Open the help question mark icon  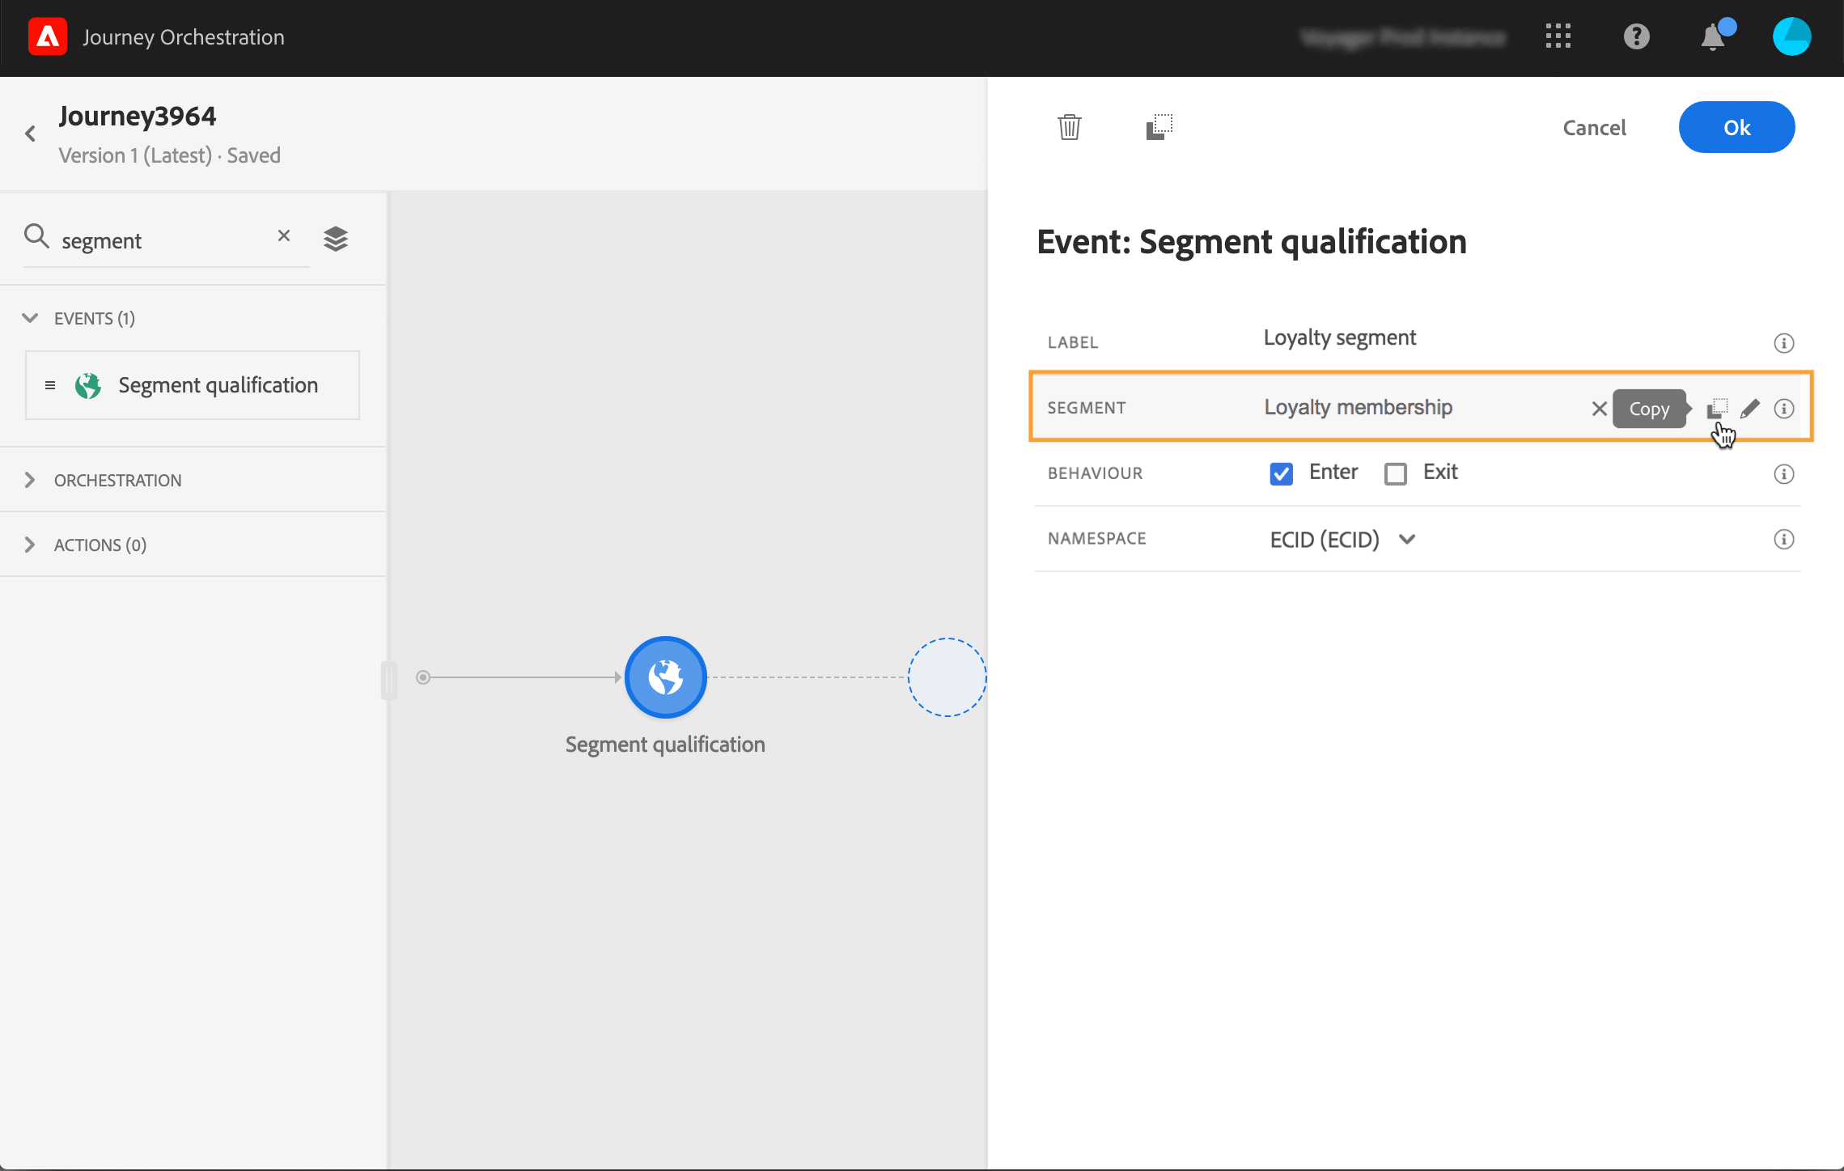coord(1636,37)
